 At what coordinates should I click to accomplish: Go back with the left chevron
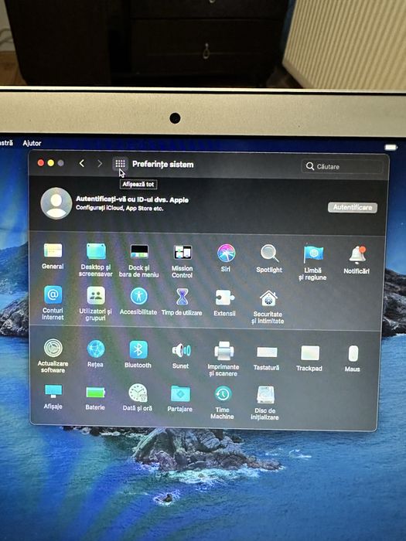[x=82, y=163]
